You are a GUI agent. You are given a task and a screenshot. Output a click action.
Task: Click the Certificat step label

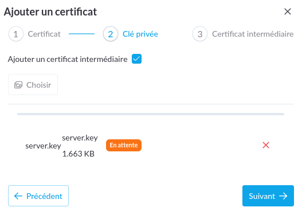(x=44, y=34)
